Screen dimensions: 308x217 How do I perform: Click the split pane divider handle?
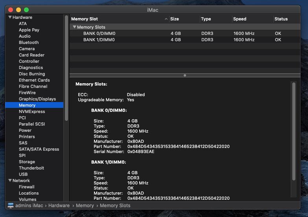[185, 75]
